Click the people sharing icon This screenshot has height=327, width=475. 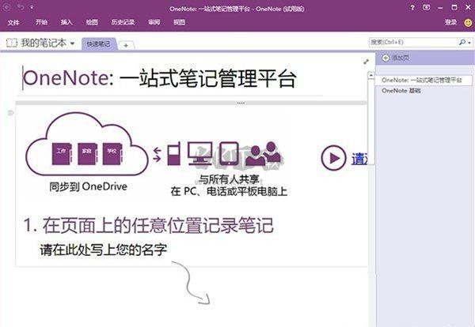point(263,153)
